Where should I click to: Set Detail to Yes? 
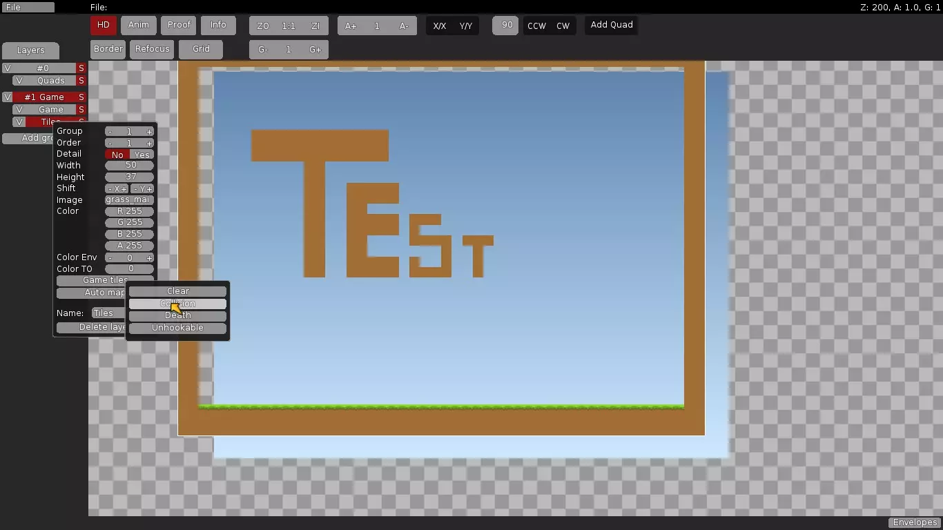point(142,155)
